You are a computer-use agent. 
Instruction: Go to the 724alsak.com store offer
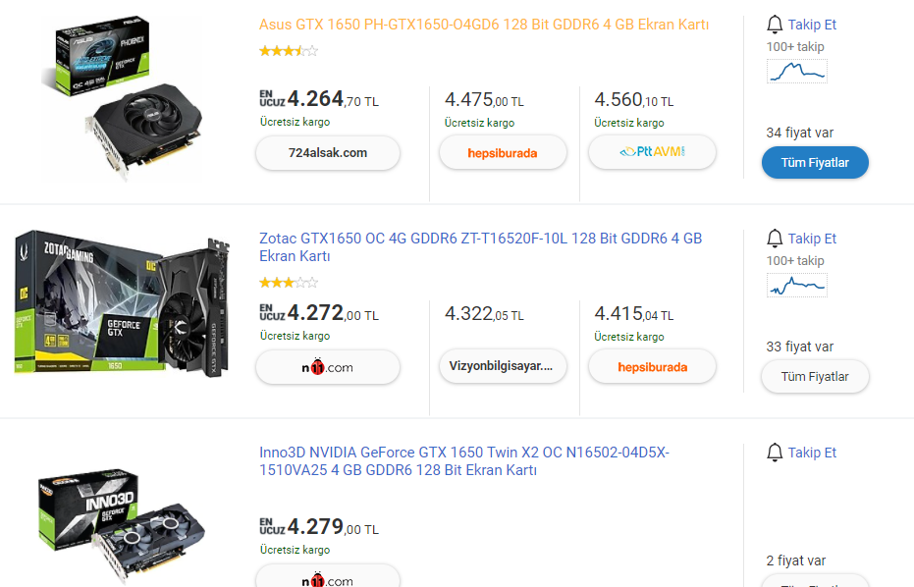point(328,153)
